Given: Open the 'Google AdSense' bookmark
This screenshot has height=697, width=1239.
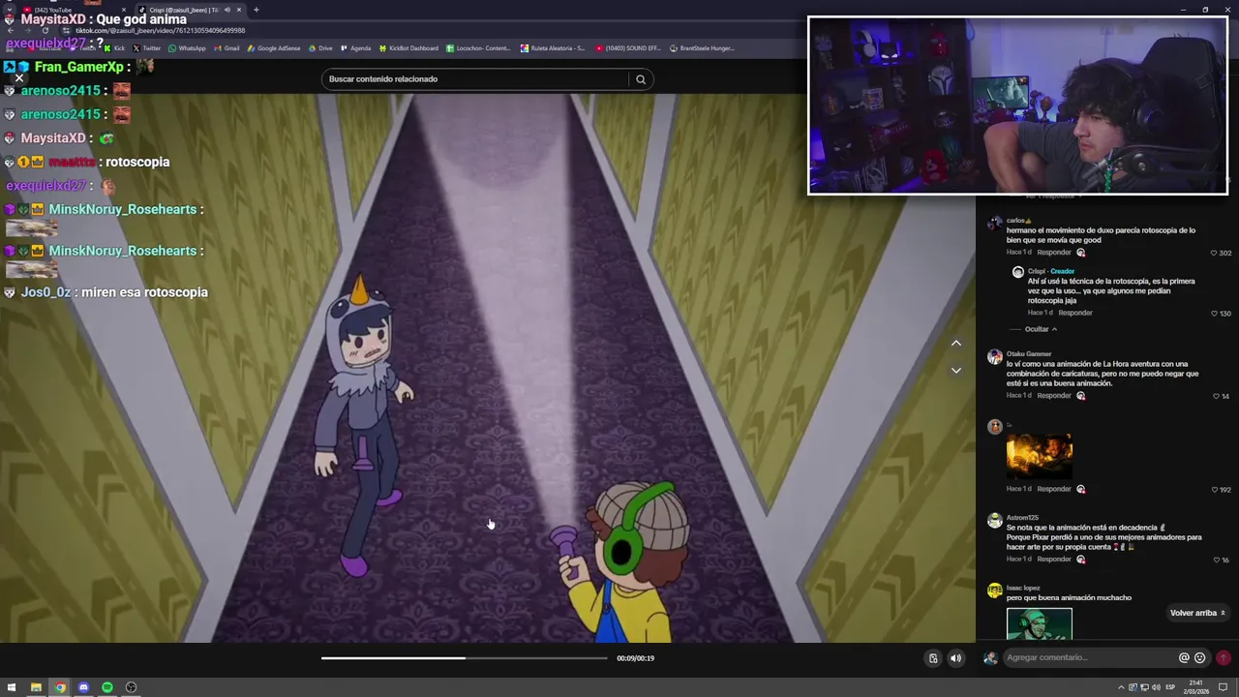Looking at the screenshot, I should (274, 48).
